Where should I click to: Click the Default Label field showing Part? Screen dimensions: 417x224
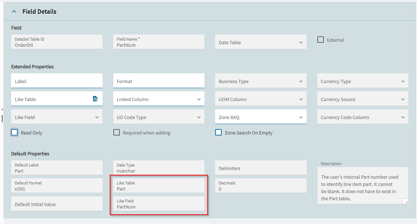pos(56,168)
